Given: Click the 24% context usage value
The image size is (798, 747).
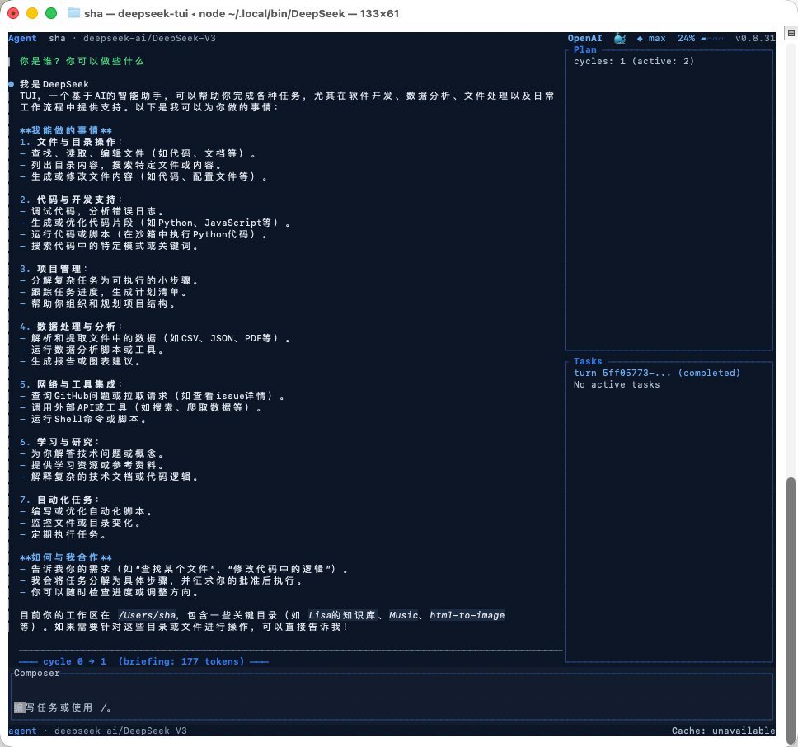Looking at the screenshot, I should pos(686,38).
